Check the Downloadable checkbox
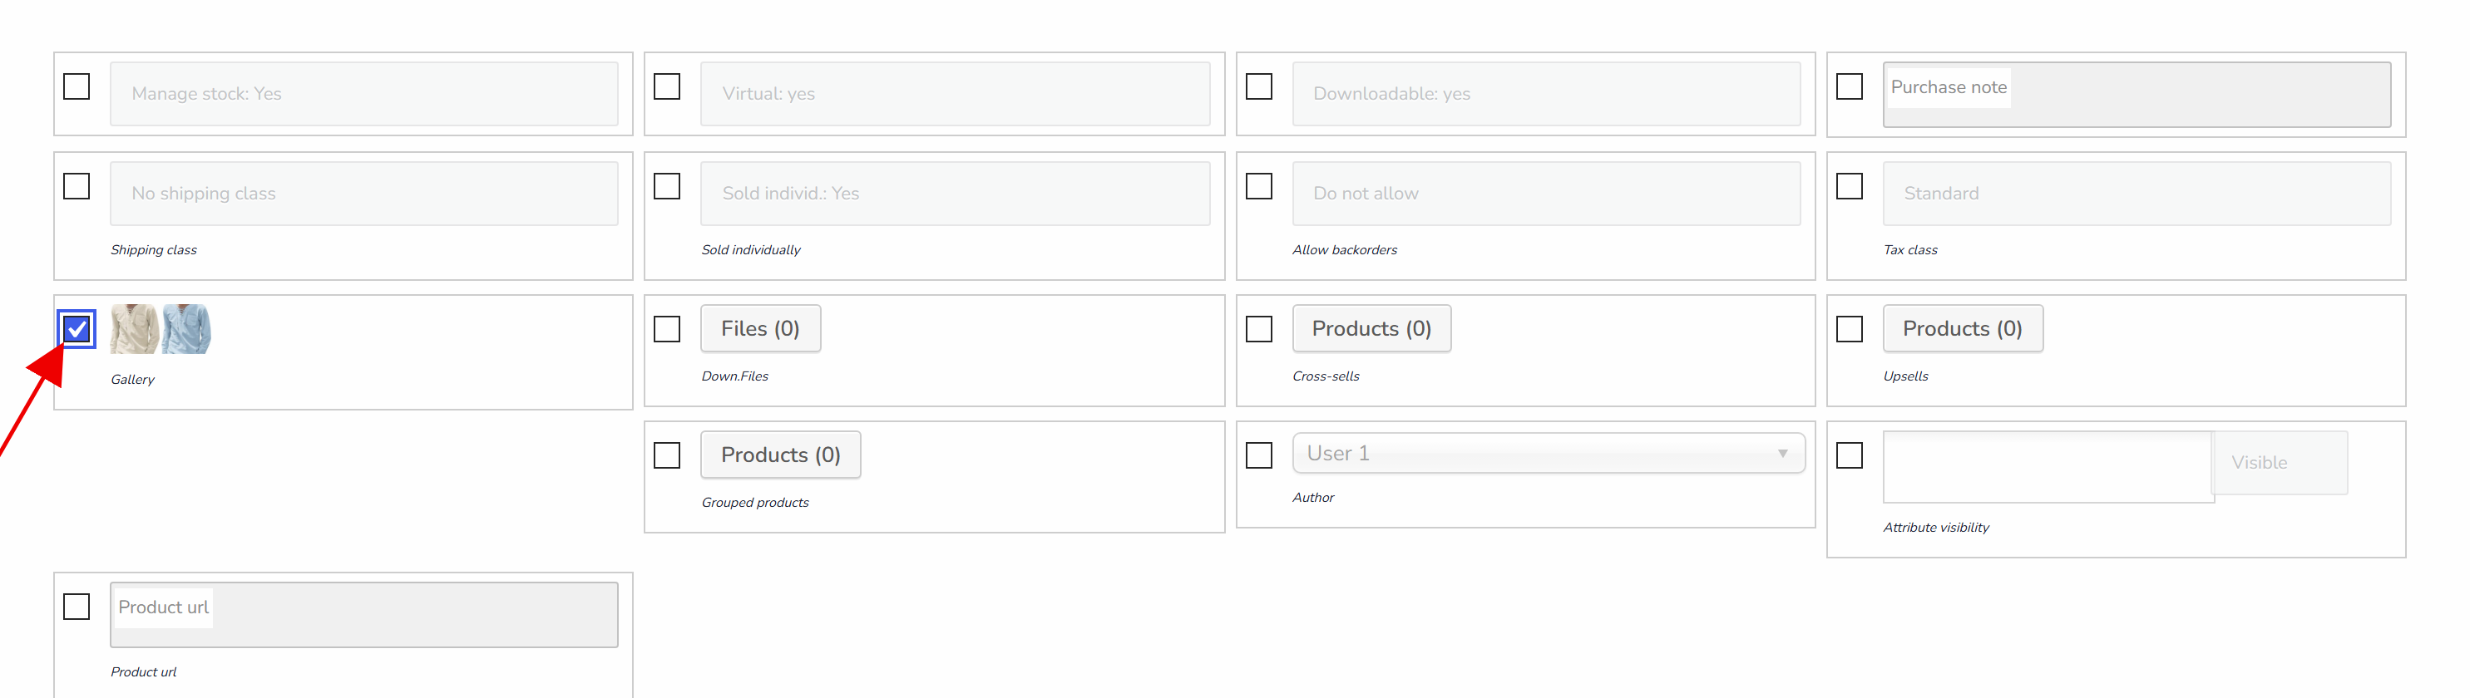 tap(1259, 87)
